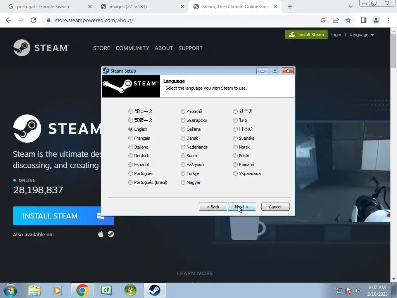
Task: Click the Chrome taskbar icon
Action: point(82,290)
